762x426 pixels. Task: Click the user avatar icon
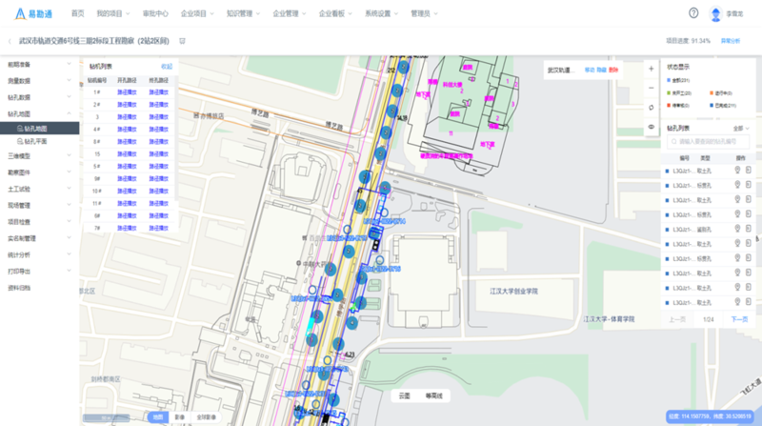(715, 13)
